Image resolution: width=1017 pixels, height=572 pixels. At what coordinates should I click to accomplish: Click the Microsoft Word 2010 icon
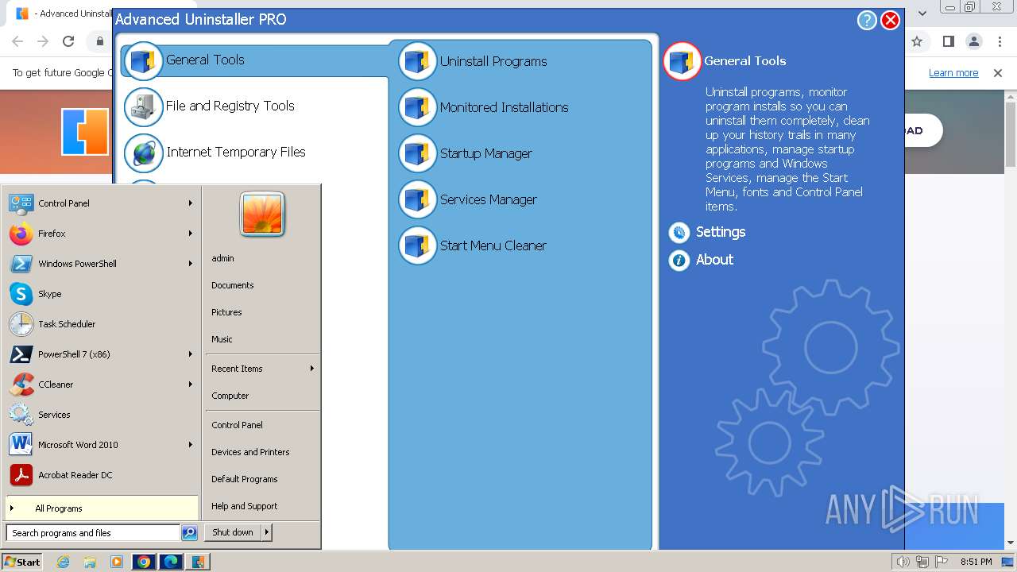coord(21,445)
